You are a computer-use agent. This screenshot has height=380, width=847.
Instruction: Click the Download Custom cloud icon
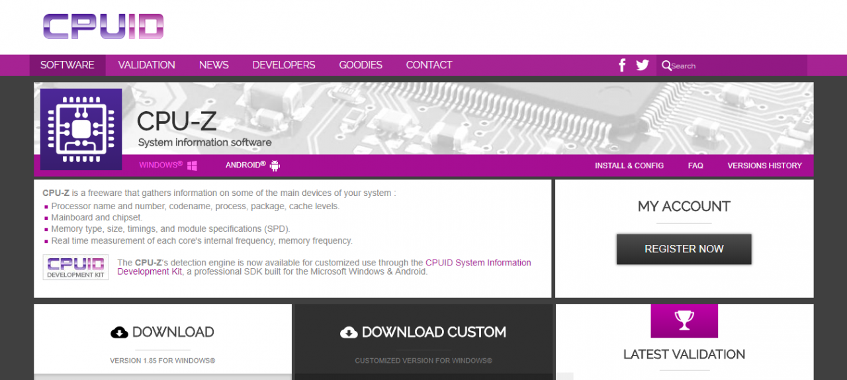349,332
